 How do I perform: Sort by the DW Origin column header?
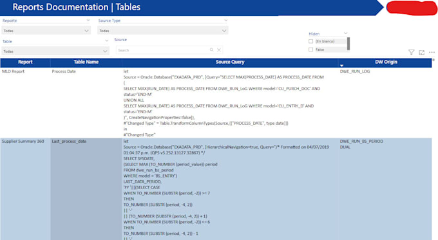click(x=386, y=62)
